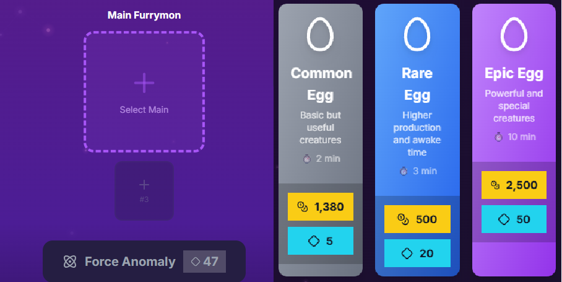Buy Epic Egg for 2,500 coins
The height and width of the screenshot is (282, 562).
tap(514, 185)
